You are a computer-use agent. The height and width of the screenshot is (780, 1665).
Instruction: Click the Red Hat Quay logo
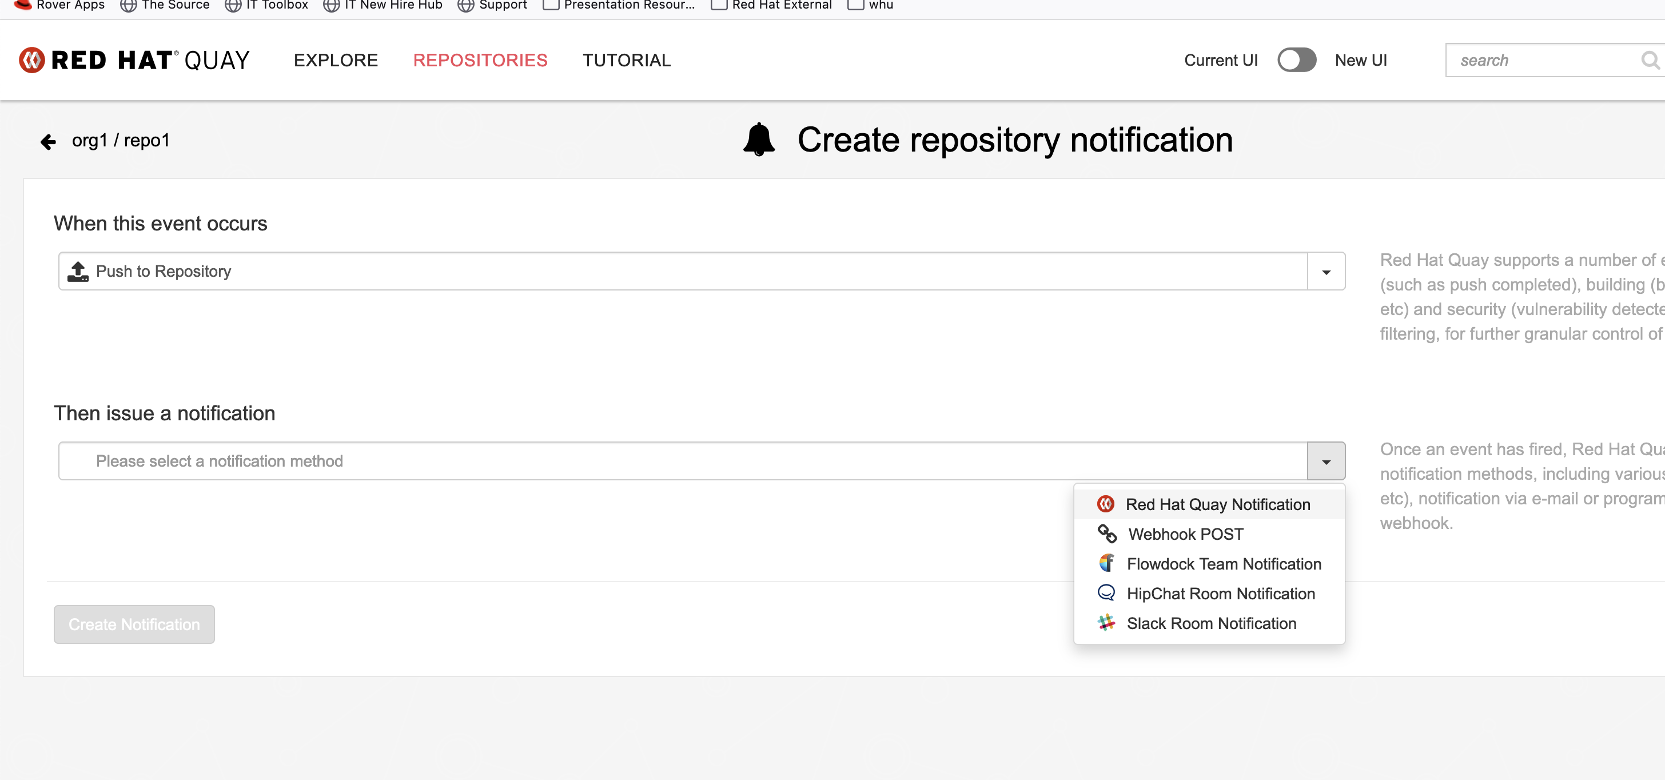(134, 60)
